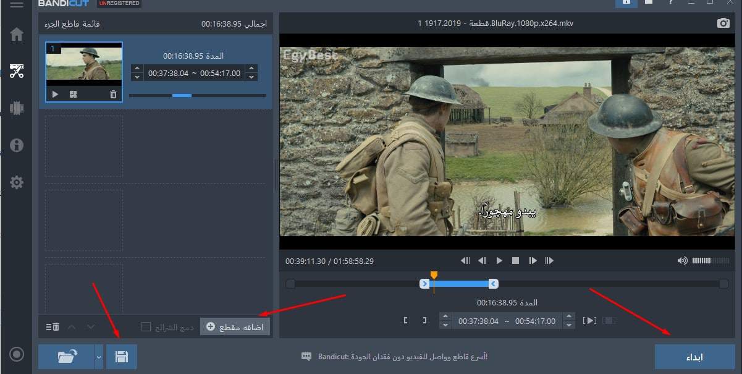The height and width of the screenshot is (374, 742).
Task: Move the segment up in the list
Action: (x=71, y=326)
